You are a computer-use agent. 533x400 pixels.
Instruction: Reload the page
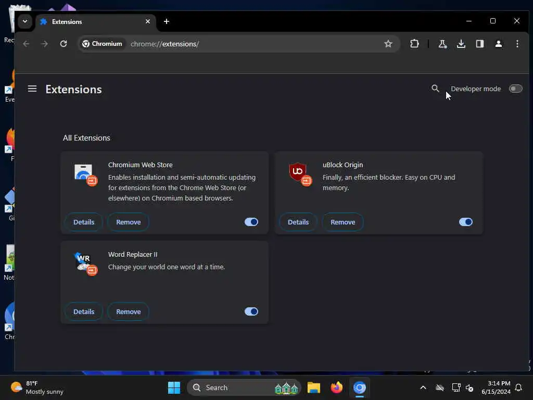(x=64, y=44)
